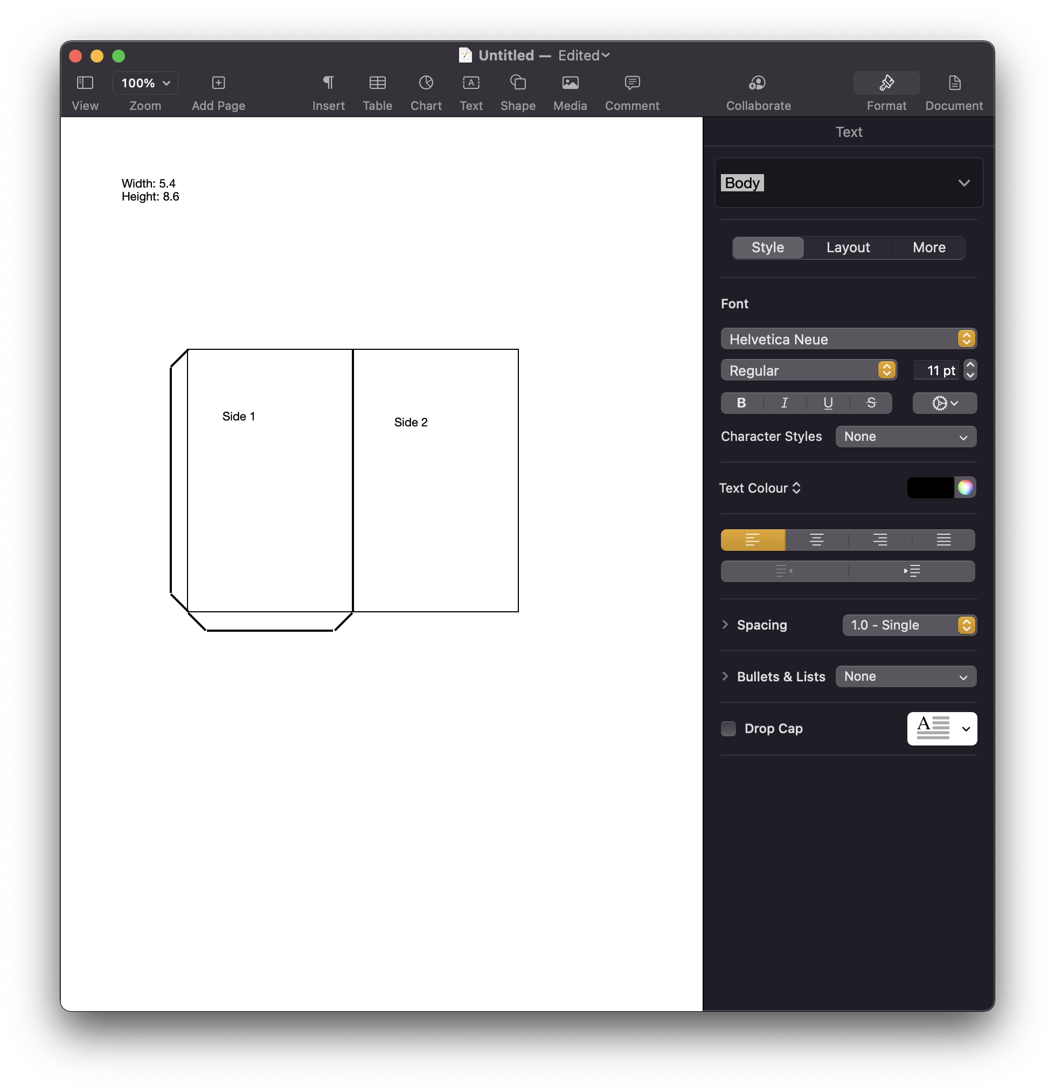Click the Document panel button
The image size is (1055, 1091).
(x=955, y=92)
